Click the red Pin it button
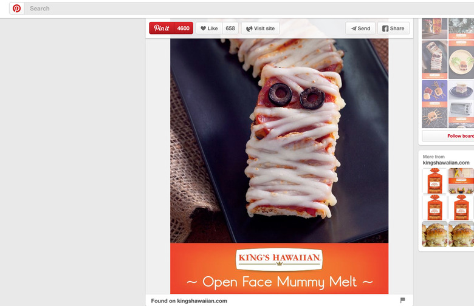This screenshot has width=474, height=306. [x=162, y=28]
